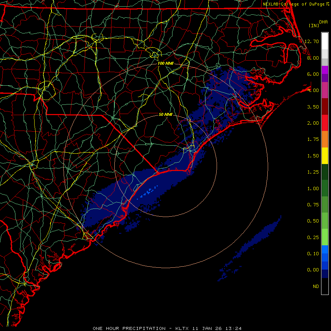The width and height of the screenshot is (331, 331).
Task: Click the bright purple legend swatch
Action: 325,70
